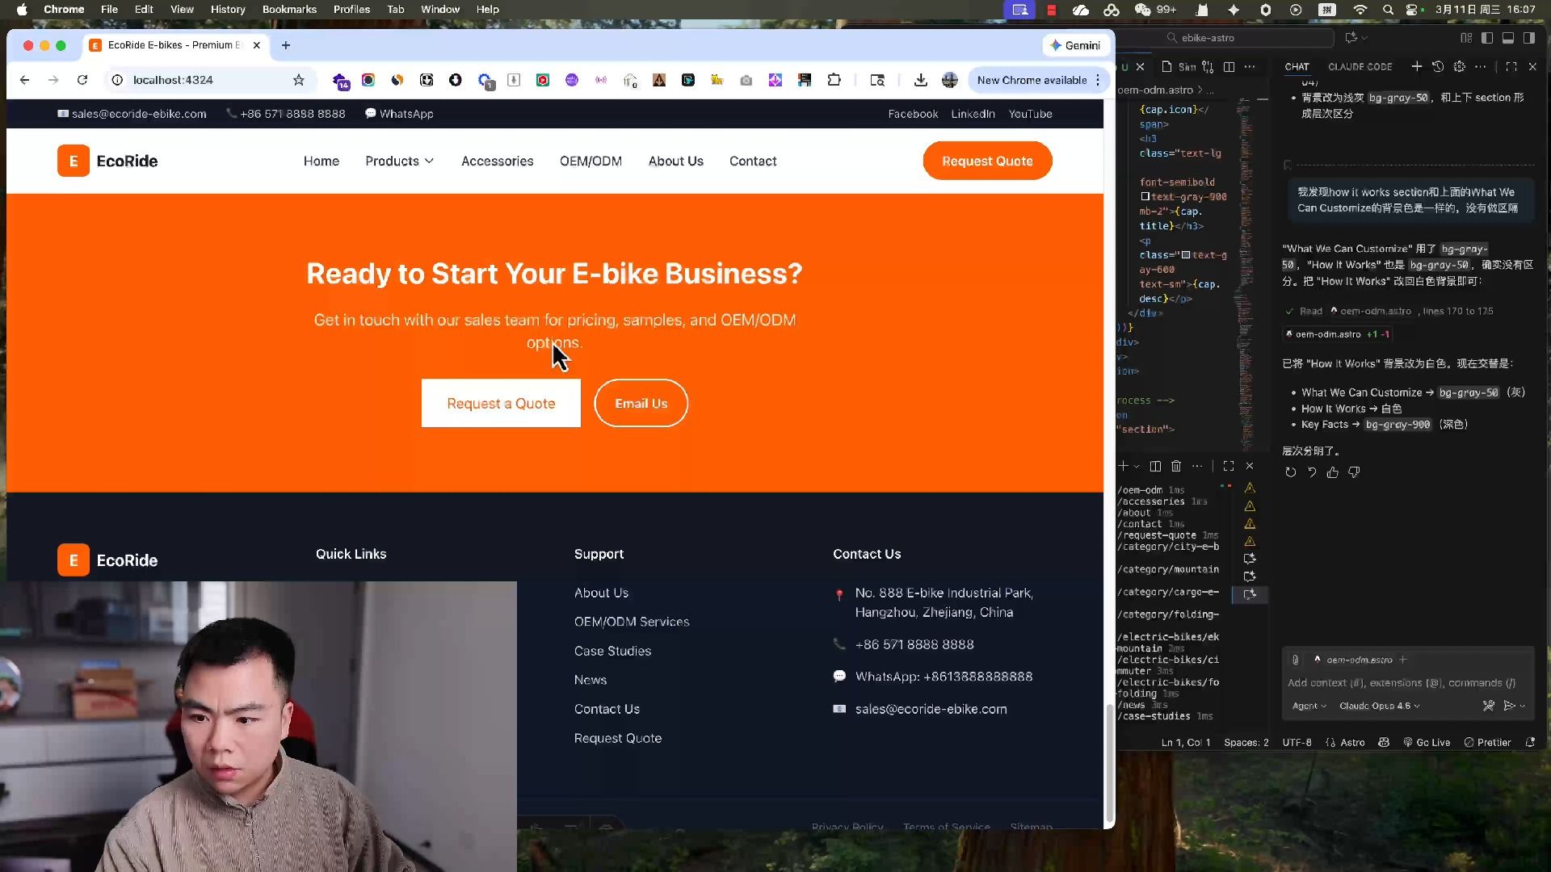Attach context with paperclip icon
The image size is (1551, 872).
1296,660
